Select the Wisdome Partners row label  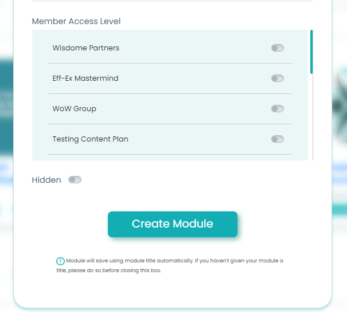point(86,48)
